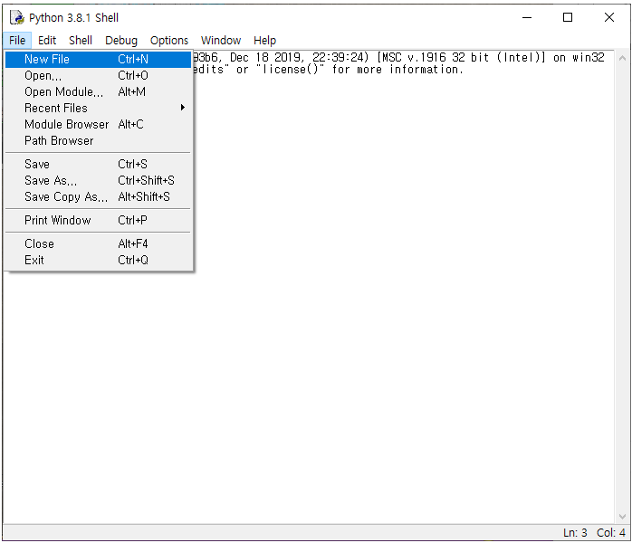
Task: Click the Ctrl+Shift+S shortcut label
Action: click(x=146, y=180)
